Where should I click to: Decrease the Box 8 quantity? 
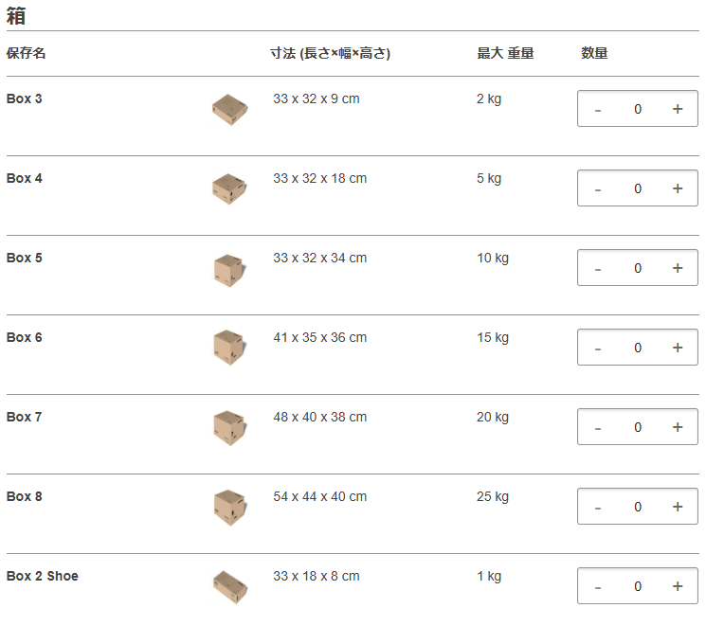click(598, 507)
